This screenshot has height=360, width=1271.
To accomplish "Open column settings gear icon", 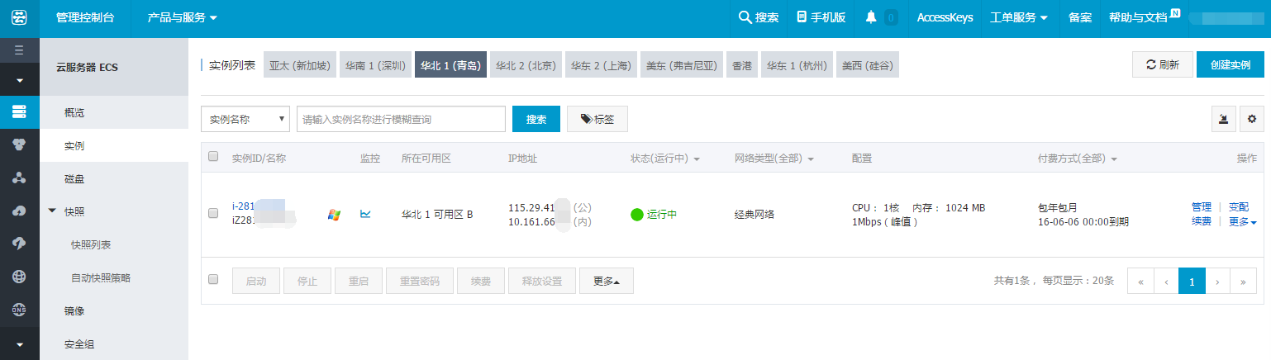I will click(x=1252, y=119).
